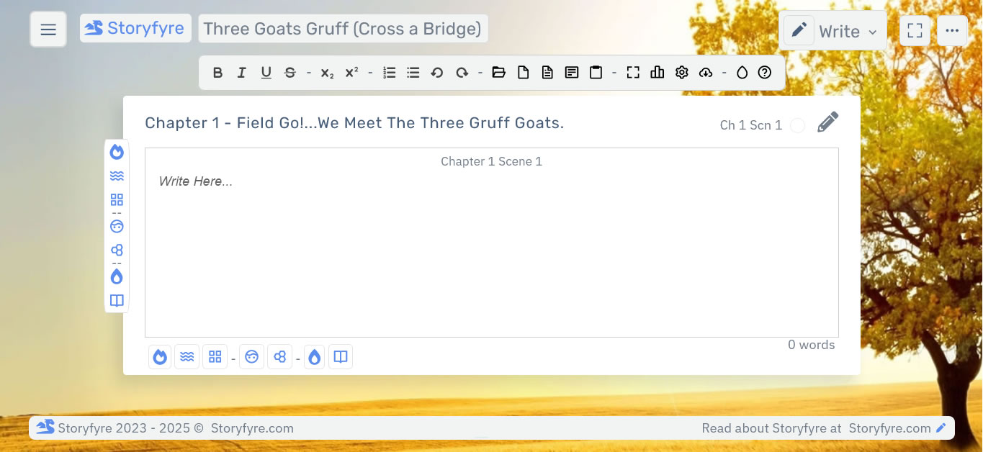Open the hamburger menu
Image resolution: width=983 pixels, height=452 pixels.
pyautogui.click(x=48, y=29)
